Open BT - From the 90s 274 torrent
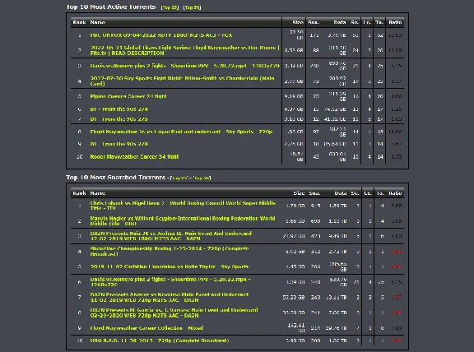 click(x=119, y=109)
